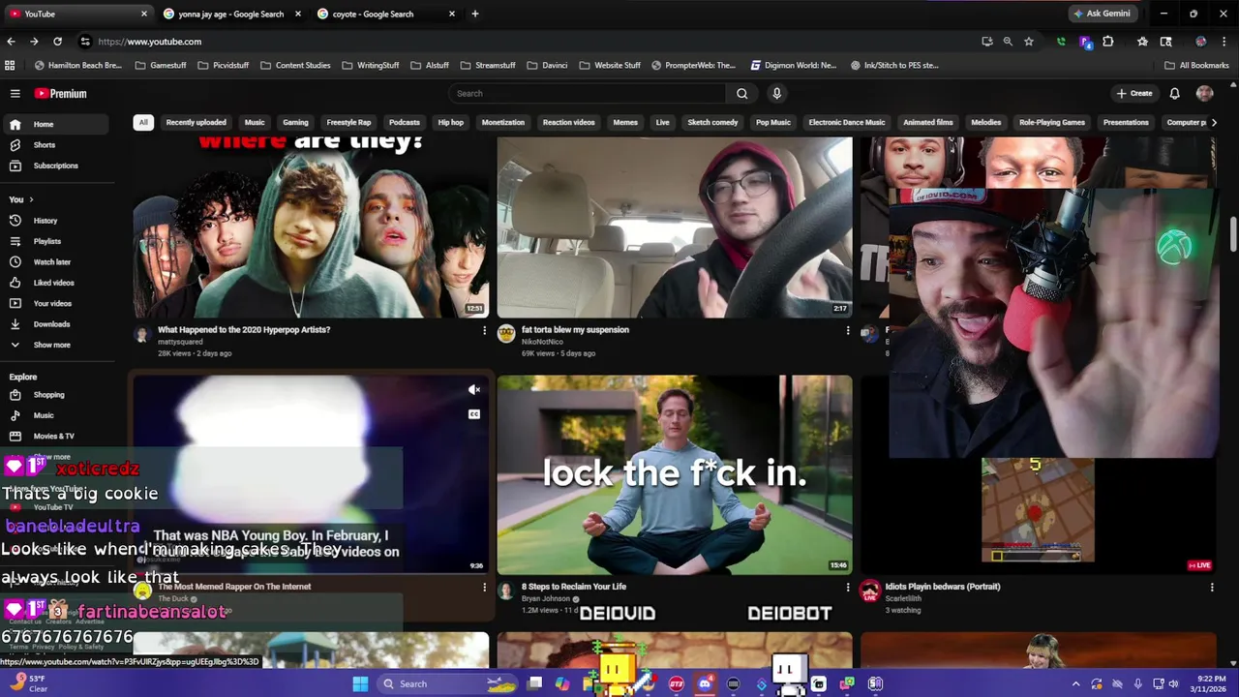Start voice search with microphone icon
Image resolution: width=1239 pixels, height=697 pixels.
point(776,94)
